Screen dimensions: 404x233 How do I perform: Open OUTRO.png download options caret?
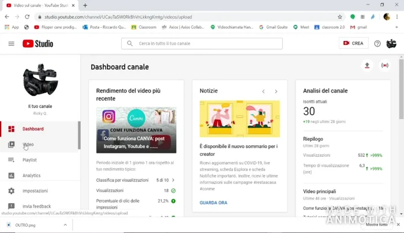pyautogui.click(x=65, y=225)
